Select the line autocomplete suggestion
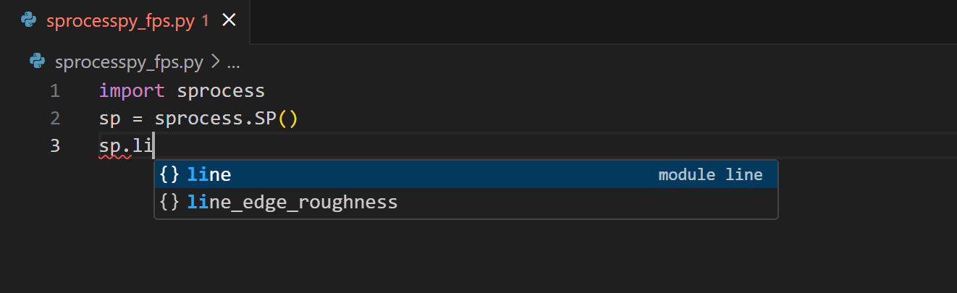 [209, 174]
